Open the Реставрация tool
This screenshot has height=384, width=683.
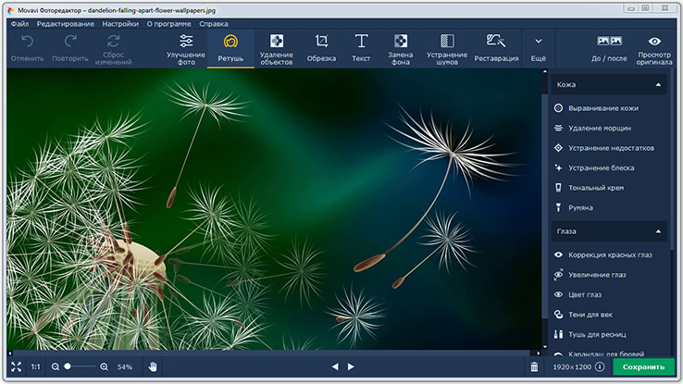pos(495,48)
